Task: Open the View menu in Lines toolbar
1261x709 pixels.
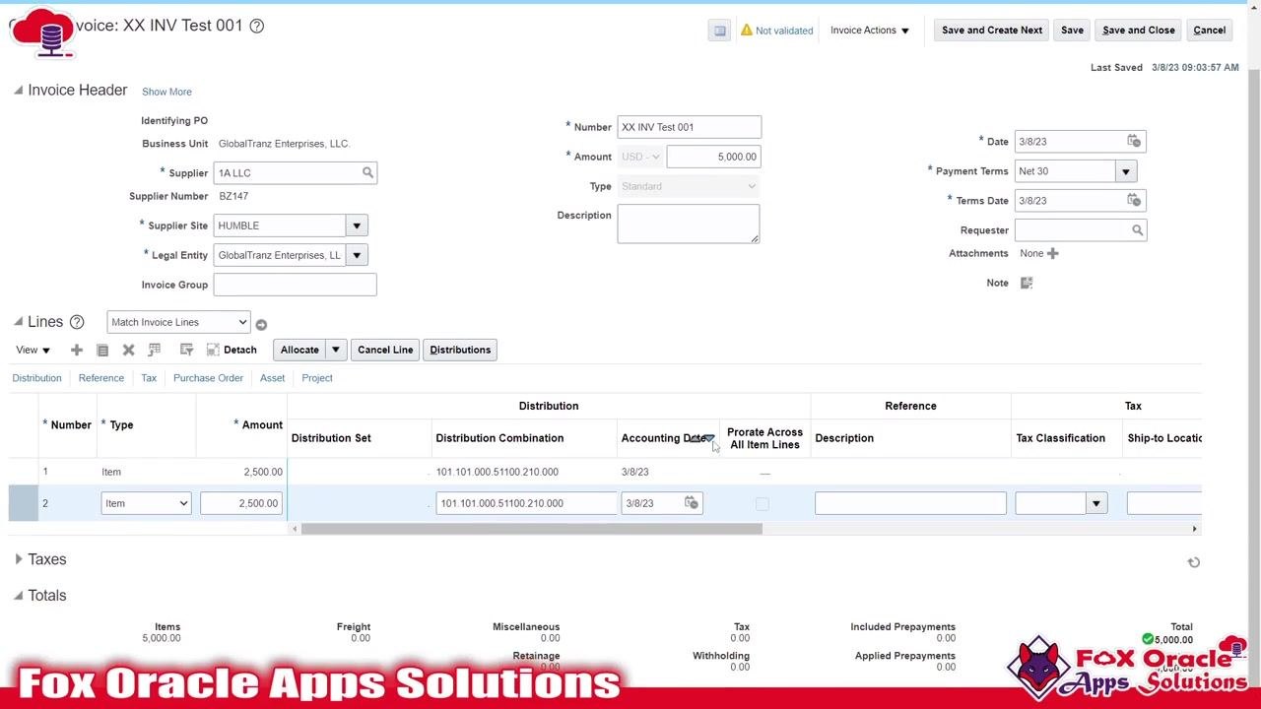Action: [x=33, y=350]
